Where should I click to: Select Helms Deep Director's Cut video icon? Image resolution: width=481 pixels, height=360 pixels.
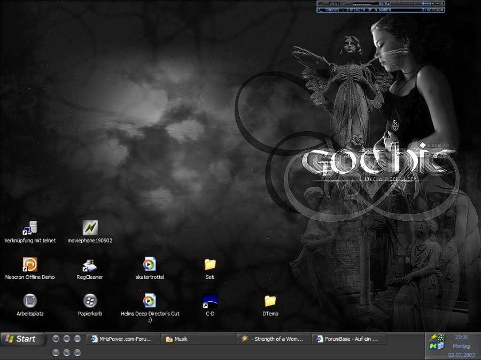tap(150, 301)
